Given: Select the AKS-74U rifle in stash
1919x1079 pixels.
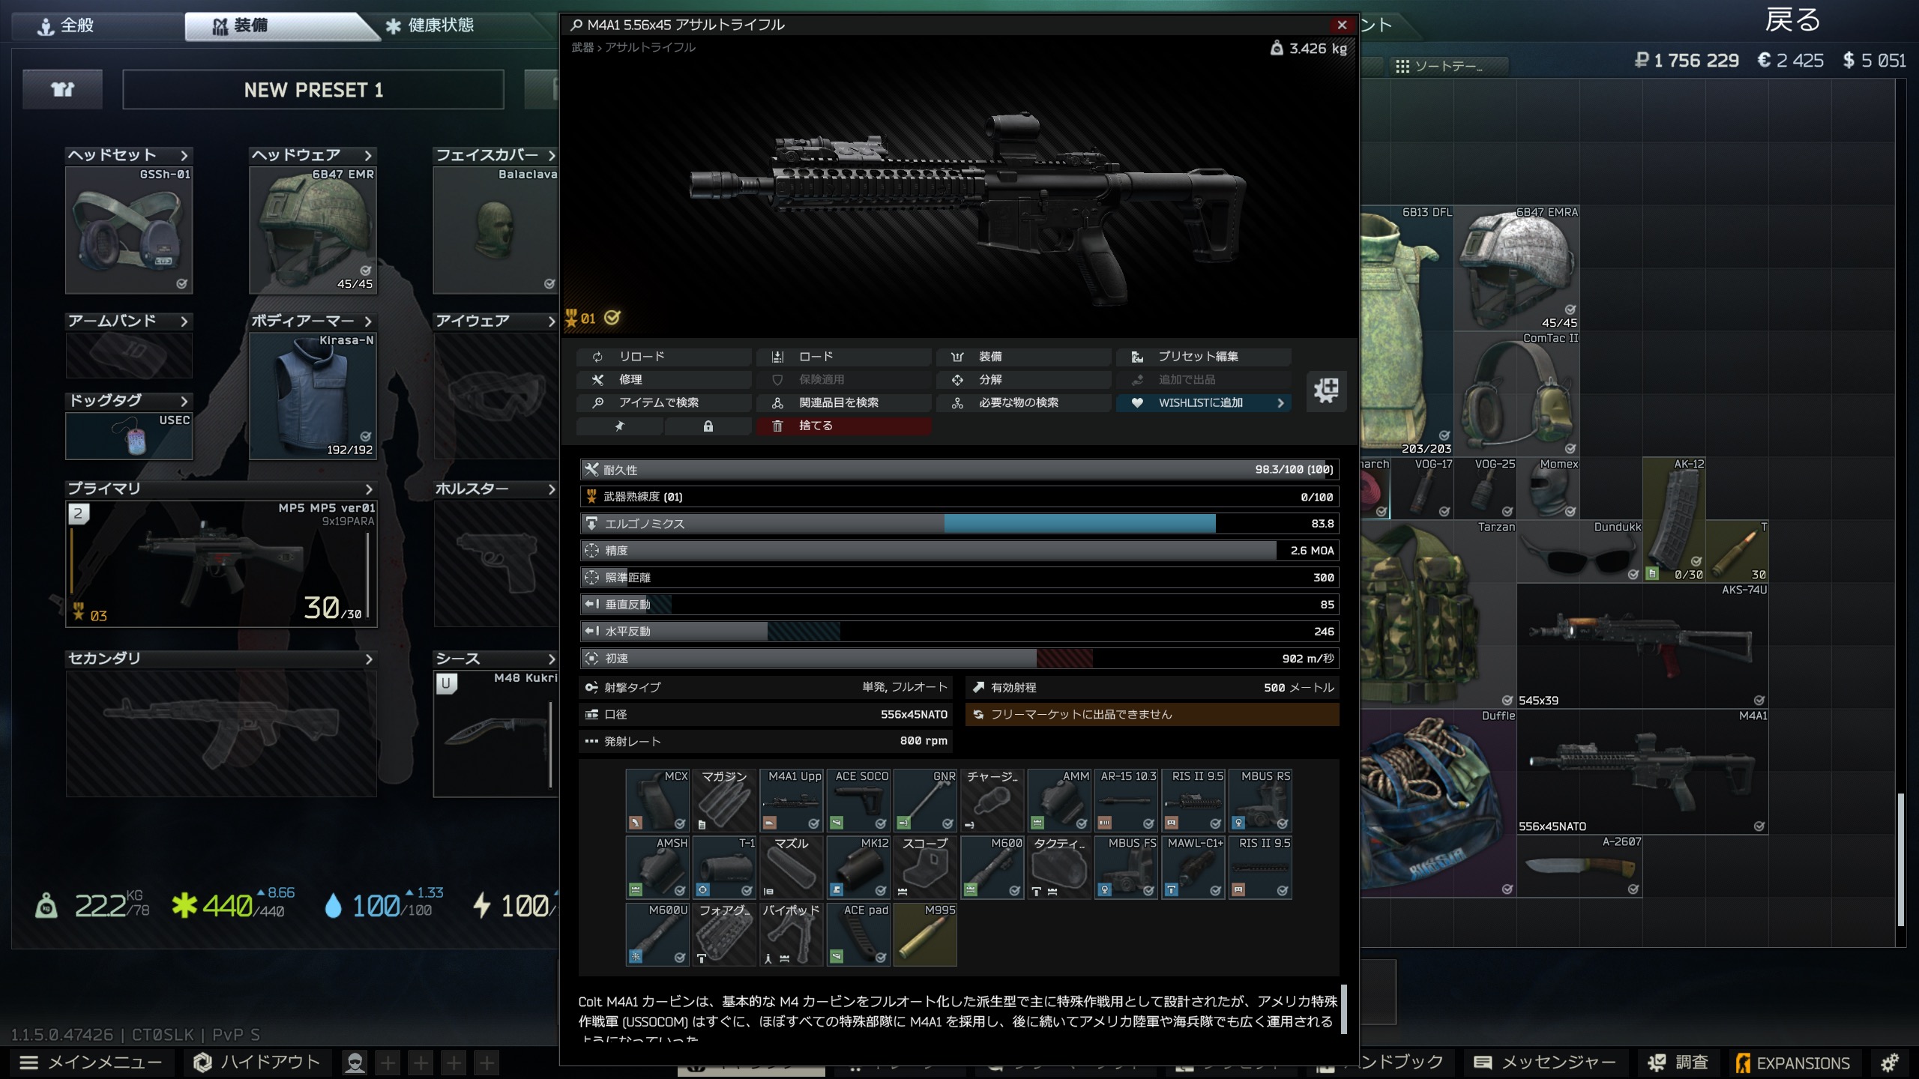Looking at the screenshot, I should [x=1642, y=646].
